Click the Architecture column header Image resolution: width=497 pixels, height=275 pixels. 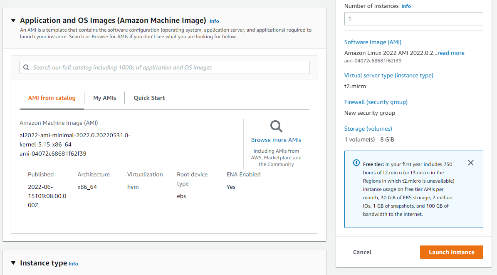pos(94,174)
